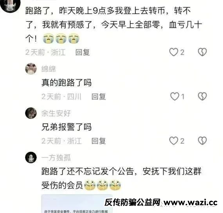Like the first comment about 跑路了
Screen dimensions: 223x213
pyautogui.click(x=174, y=52)
